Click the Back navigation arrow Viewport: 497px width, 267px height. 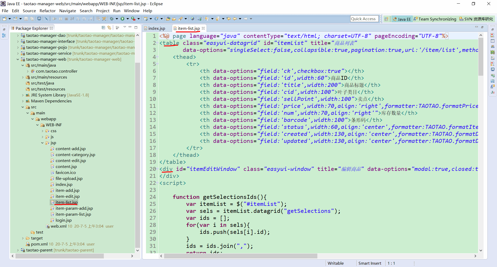tap(235, 19)
